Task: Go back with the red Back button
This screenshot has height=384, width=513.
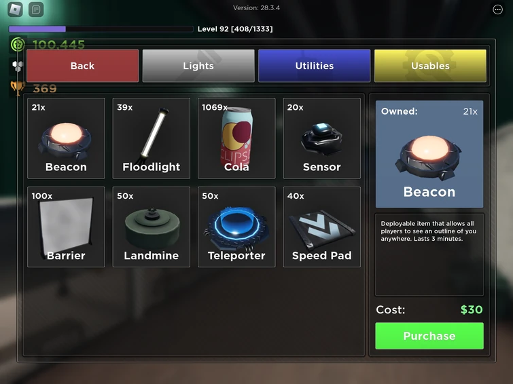Action: click(x=82, y=66)
